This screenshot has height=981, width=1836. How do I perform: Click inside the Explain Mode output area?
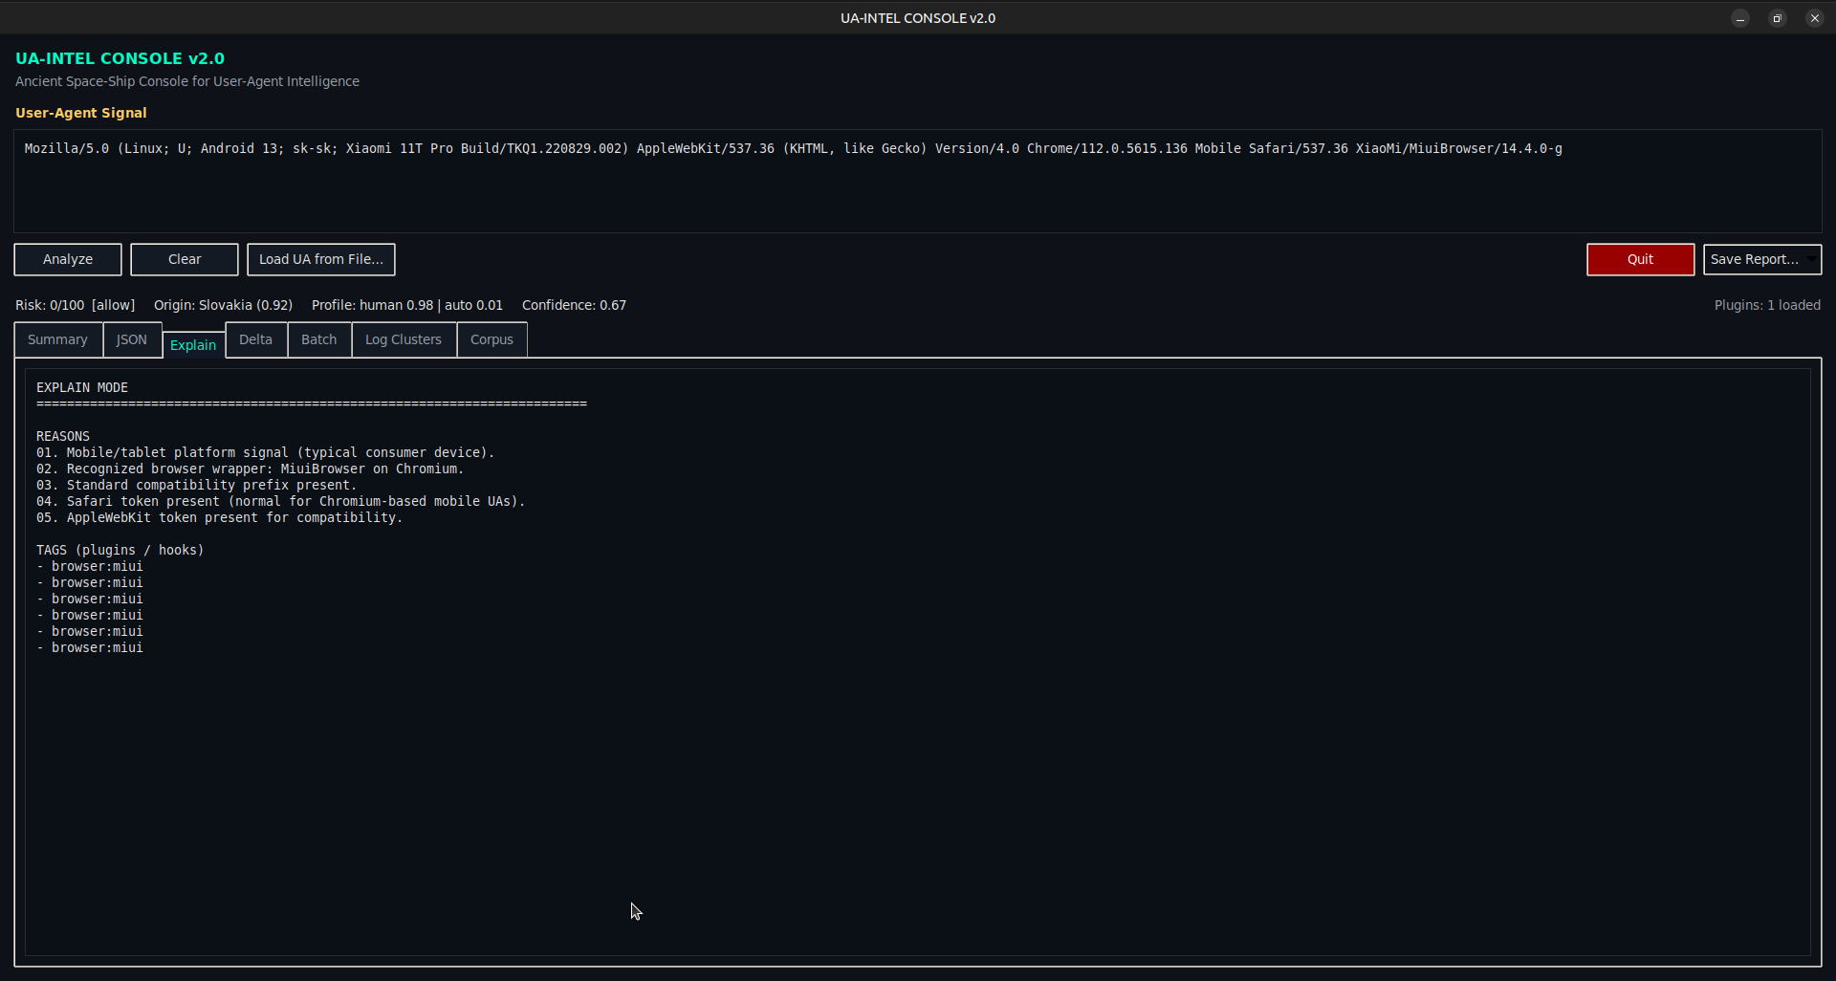tap(916, 765)
